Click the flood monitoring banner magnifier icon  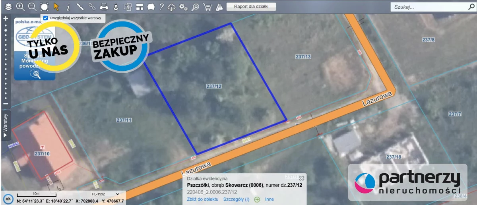click(37, 74)
